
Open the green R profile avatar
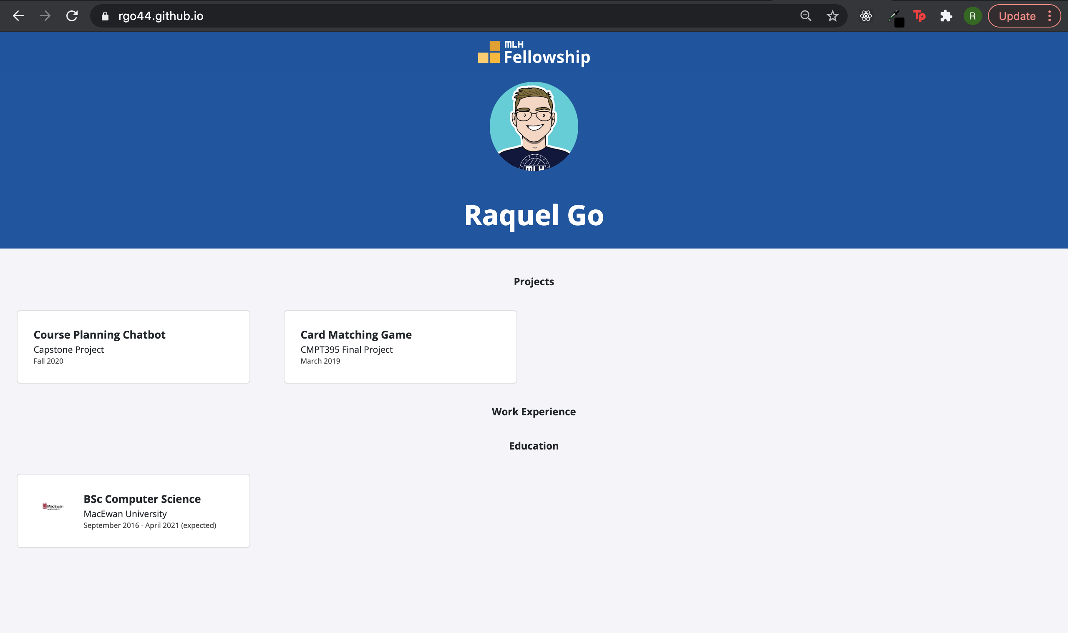coord(972,16)
